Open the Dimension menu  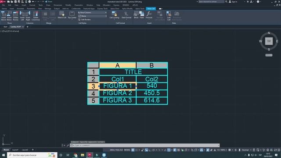point(58,5)
